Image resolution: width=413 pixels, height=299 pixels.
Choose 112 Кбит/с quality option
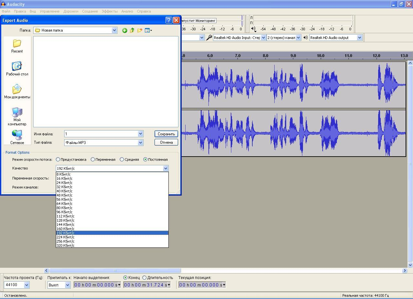[112, 216]
